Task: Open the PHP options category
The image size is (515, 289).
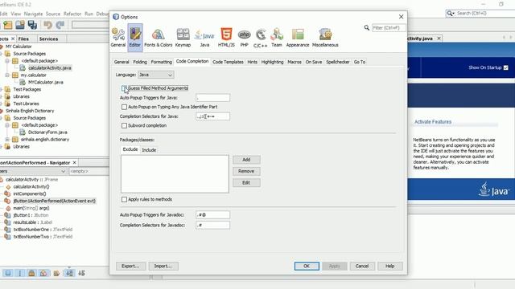Action: click(x=244, y=38)
